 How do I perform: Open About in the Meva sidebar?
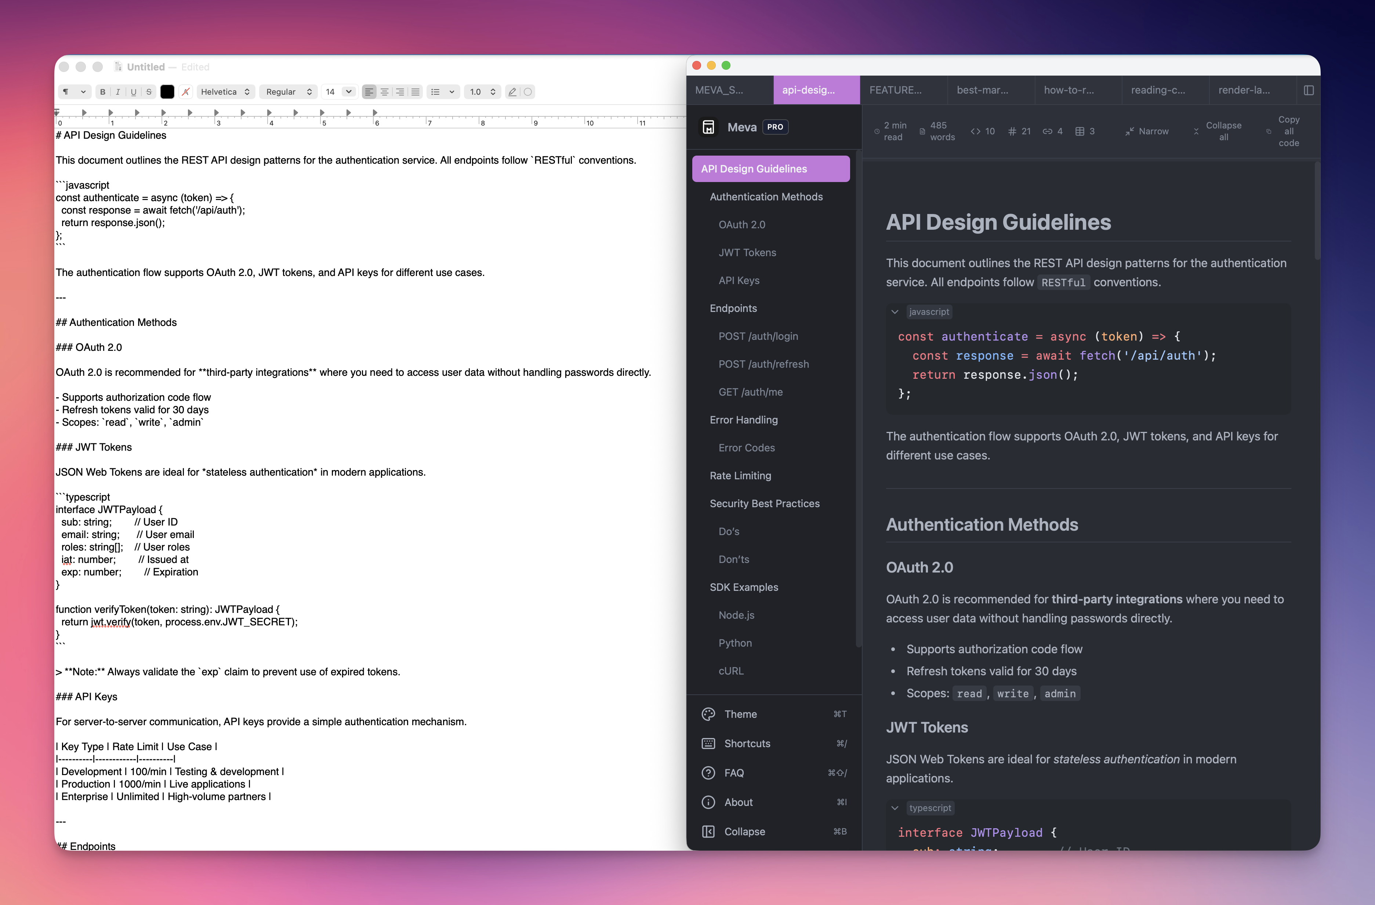pos(774,802)
